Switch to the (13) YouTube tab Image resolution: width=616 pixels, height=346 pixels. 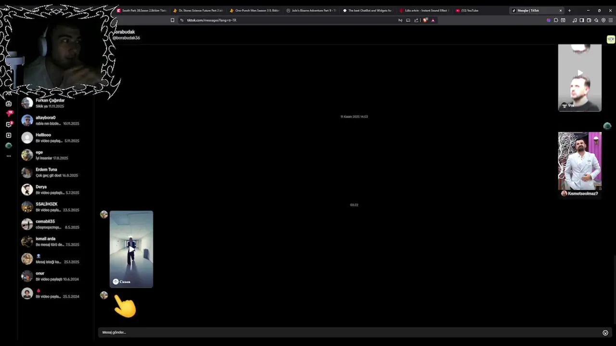[x=480, y=11]
